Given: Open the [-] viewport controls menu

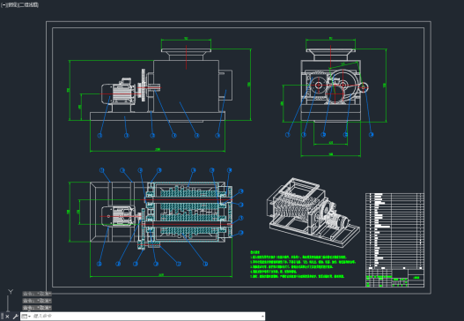Looking at the screenshot, I should [x=4, y=4].
